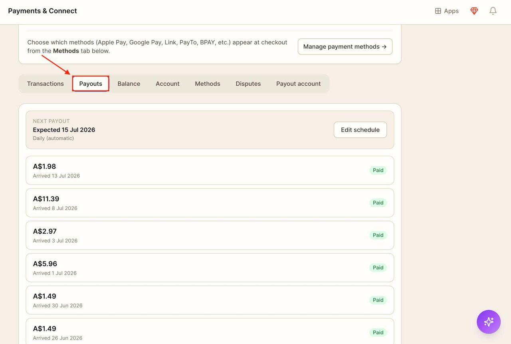Click payout that arrived 26 Jun 2026
The height and width of the screenshot is (344, 511).
pyautogui.click(x=210, y=331)
